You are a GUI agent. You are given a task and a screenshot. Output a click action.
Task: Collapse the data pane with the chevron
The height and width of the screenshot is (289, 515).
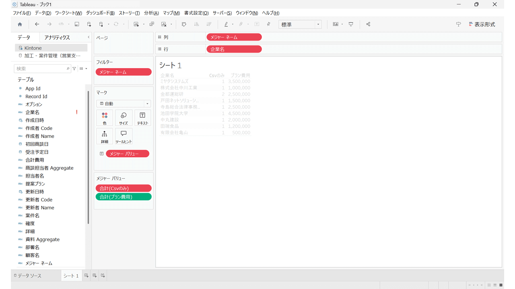[89, 37]
